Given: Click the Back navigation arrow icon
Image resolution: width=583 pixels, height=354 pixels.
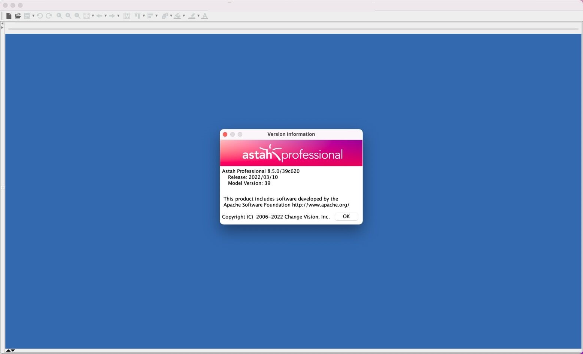Looking at the screenshot, I should point(99,16).
